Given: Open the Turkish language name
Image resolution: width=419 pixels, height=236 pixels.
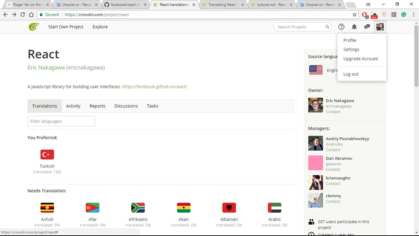Looking at the screenshot, I should point(47,166).
